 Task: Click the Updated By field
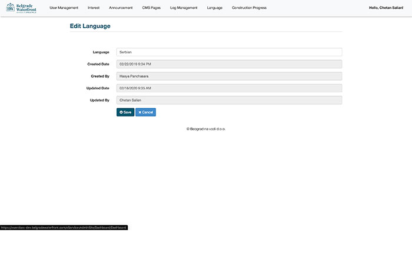[229, 100]
